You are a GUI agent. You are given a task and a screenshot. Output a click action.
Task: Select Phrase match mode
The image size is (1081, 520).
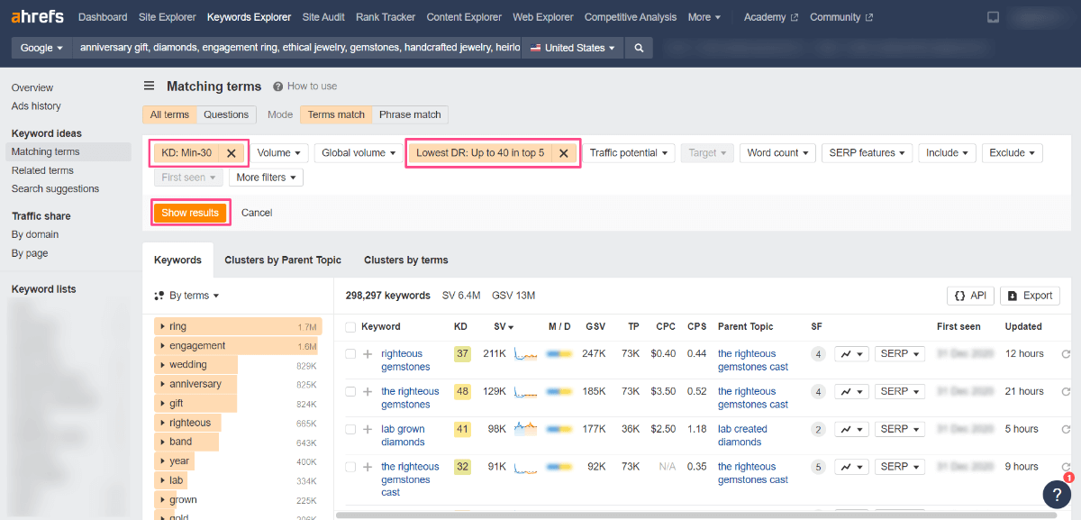coord(410,114)
